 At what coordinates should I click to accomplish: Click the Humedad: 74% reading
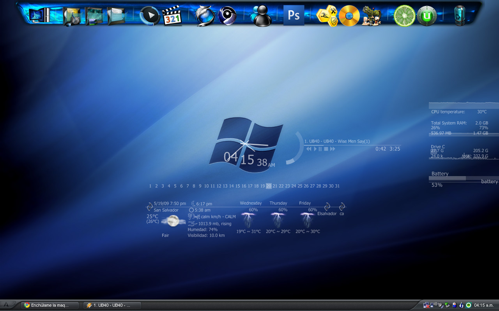(x=202, y=229)
